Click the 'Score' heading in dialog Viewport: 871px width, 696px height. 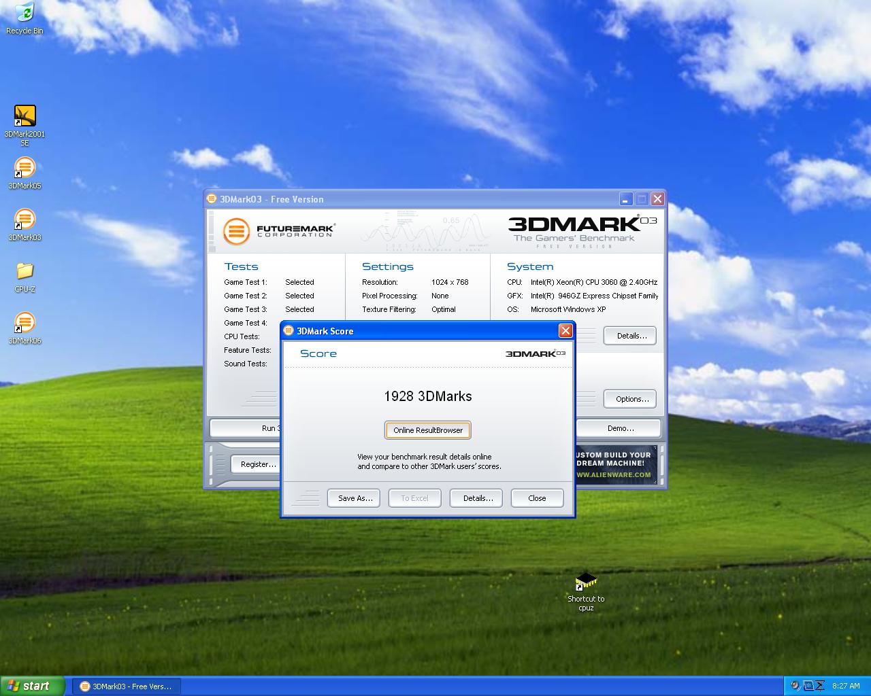pos(318,353)
